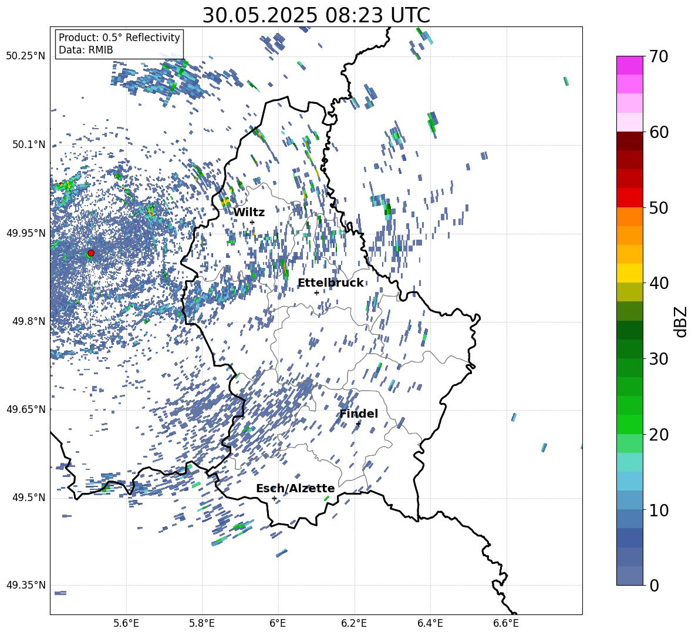
Task: Click the Data: RMIB text
Action: tap(86, 50)
